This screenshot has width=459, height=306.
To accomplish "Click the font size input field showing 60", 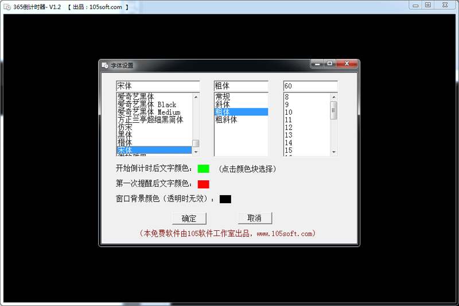I will click(310, 86).
